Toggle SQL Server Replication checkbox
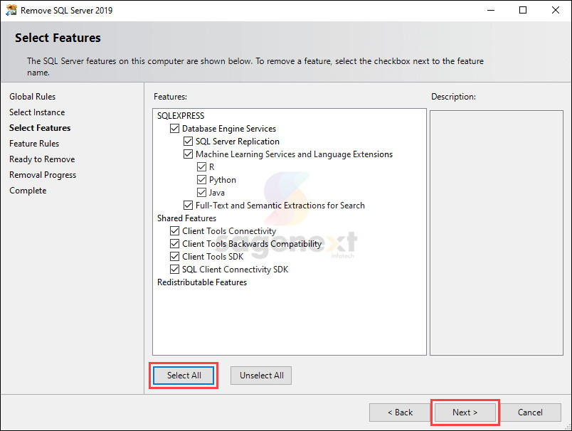 tap(188, 141)
